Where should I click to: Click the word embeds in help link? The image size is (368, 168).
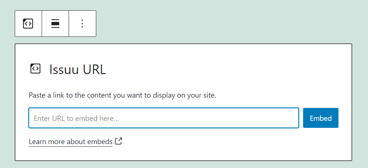[x=100, y=141]
